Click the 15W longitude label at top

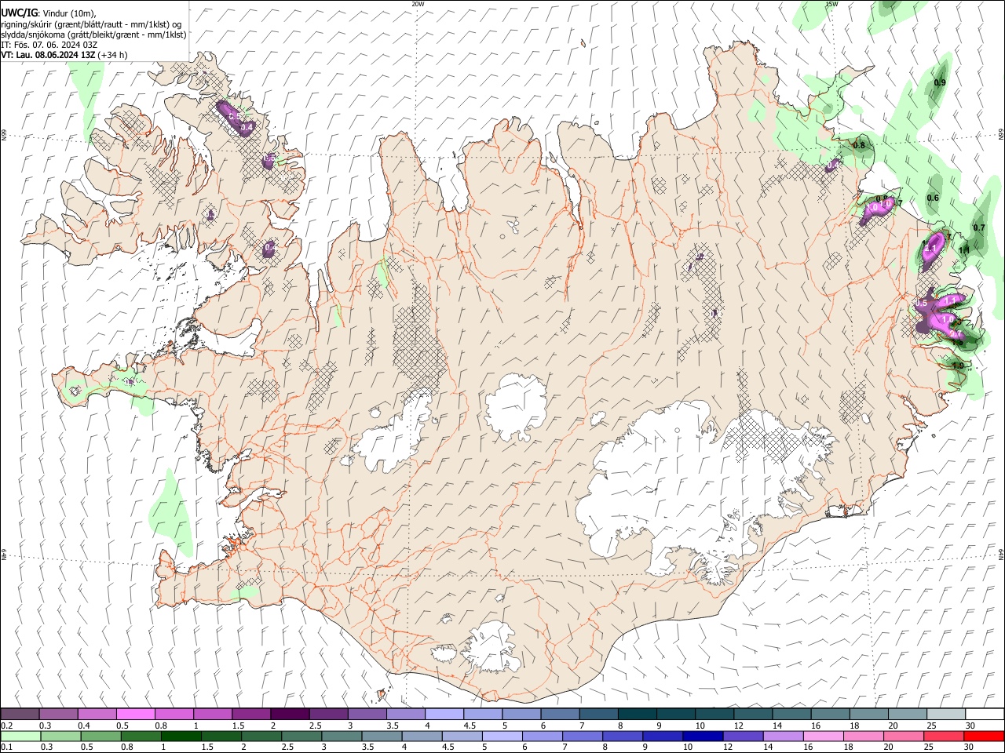831,4
